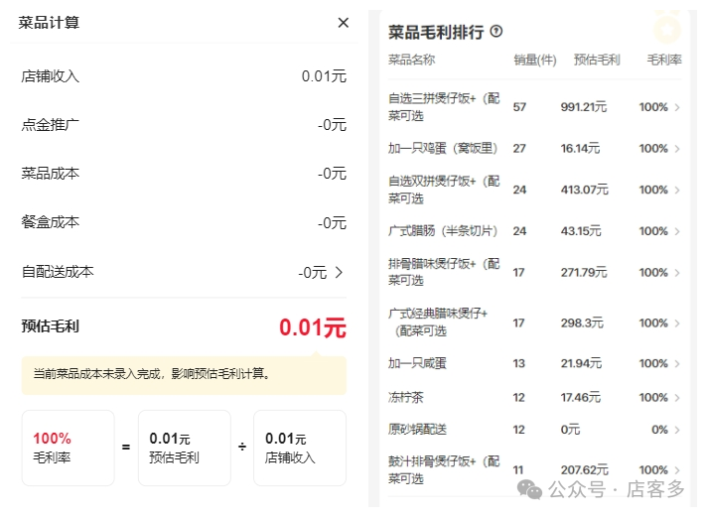Screen dimensions: 707x517
Task: Click the 预估毛利 column header
Action: [597, 60]
